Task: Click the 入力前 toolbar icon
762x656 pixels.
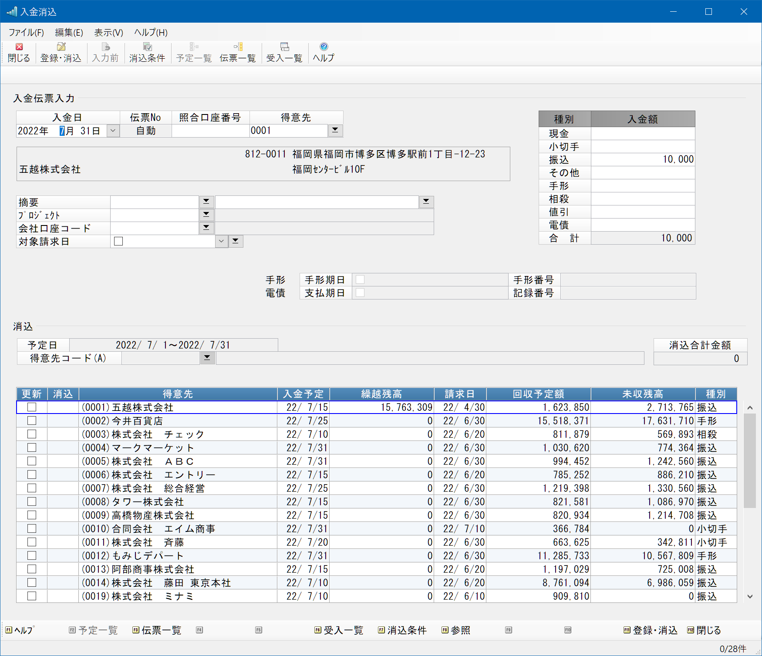Action: click(x=105, y=52)
